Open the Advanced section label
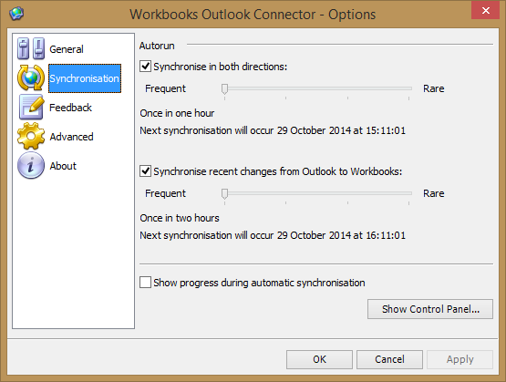Image resolution: width=506 pixels, height=382 pixels. 71,137
